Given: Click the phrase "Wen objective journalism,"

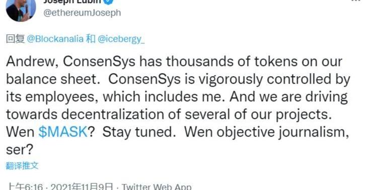Looking at the screenshot, I should pos(267,133).
